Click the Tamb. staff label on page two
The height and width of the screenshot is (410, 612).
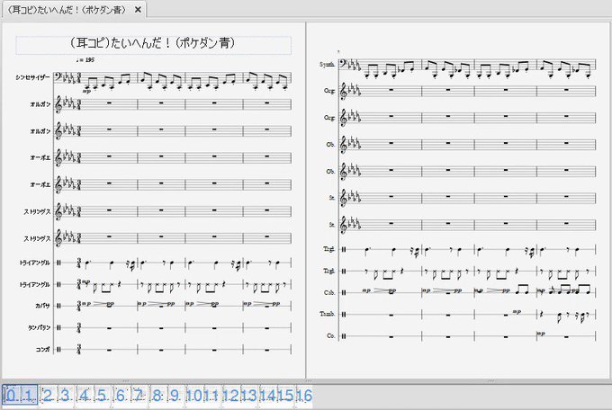[328, 314]
